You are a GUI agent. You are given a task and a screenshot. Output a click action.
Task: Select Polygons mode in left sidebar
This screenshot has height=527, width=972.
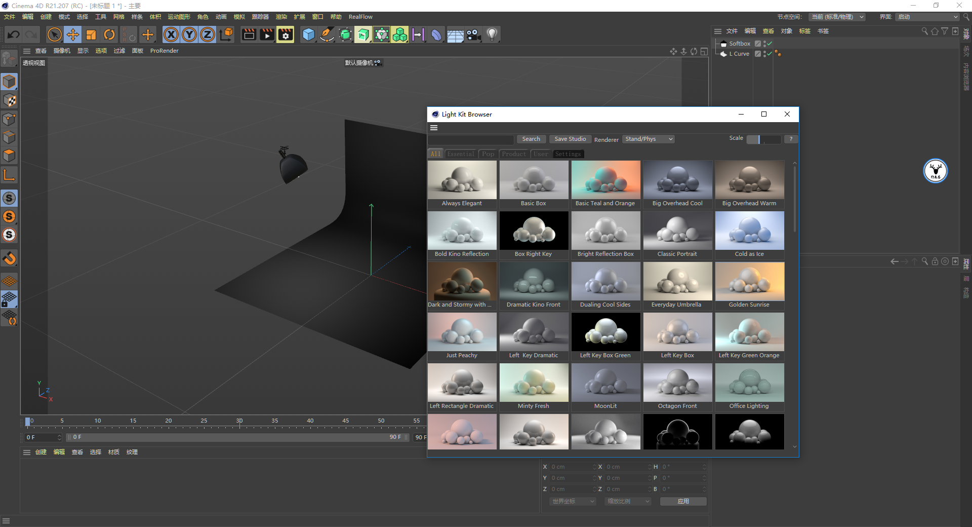point(9,156)
